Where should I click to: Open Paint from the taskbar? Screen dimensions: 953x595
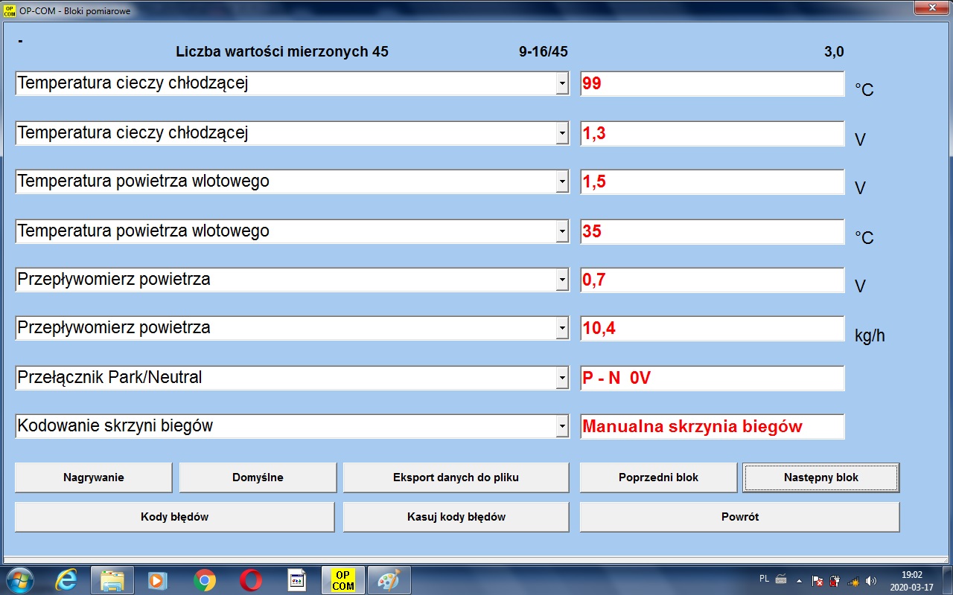click(x=389, y=580)
